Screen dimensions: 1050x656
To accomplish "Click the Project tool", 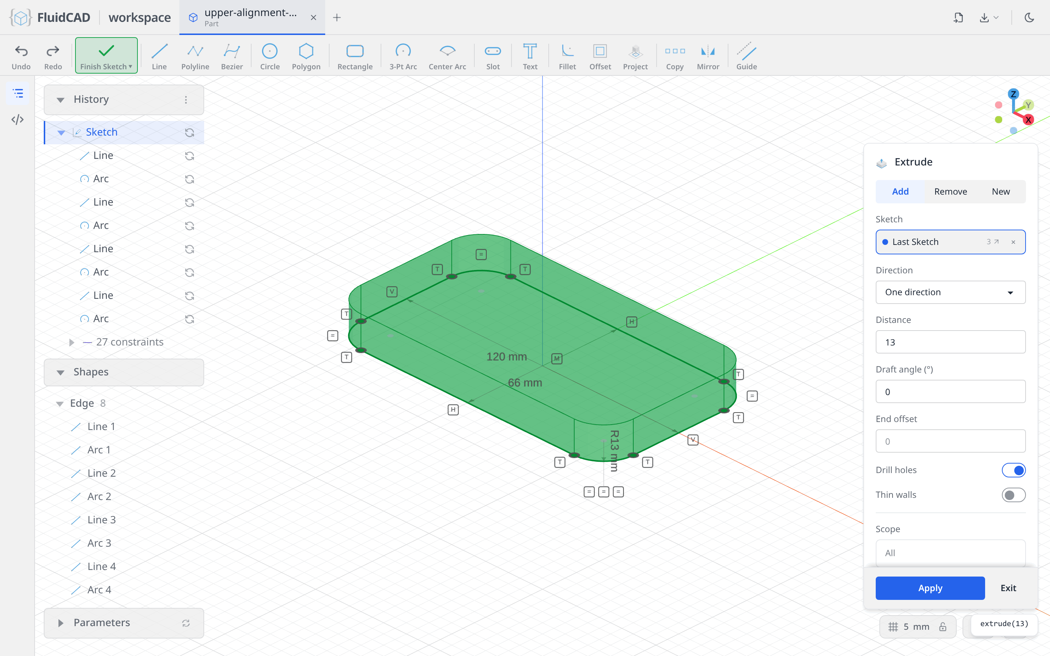I will pos(635,56).
